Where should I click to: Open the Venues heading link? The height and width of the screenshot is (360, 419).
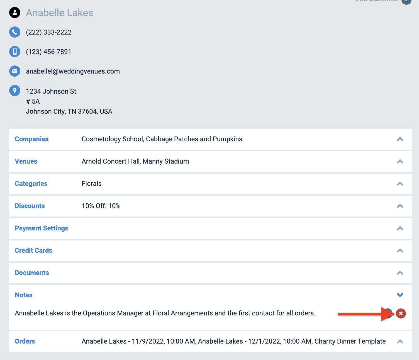pos(26,161)
